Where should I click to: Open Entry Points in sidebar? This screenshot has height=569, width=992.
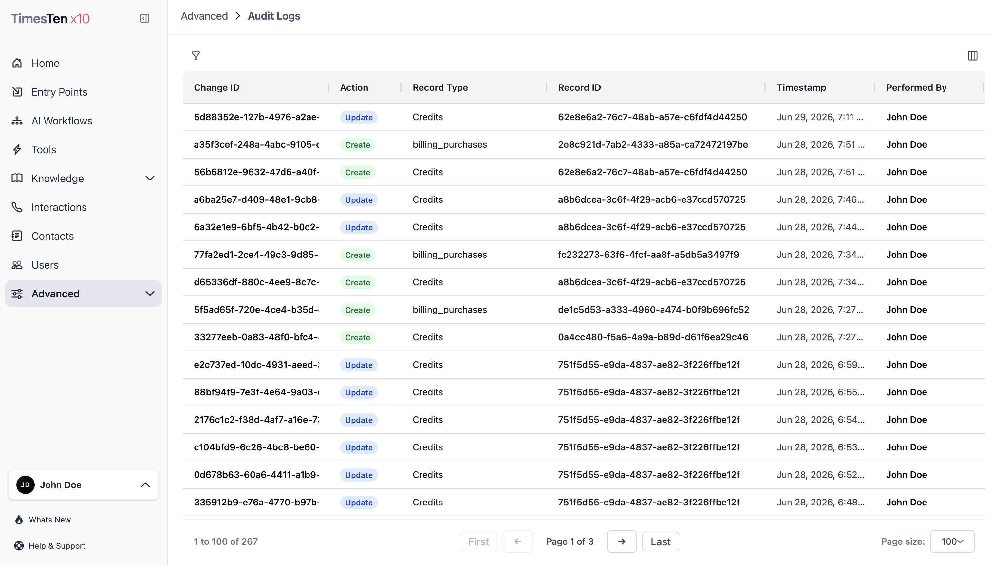pyautogui.click(x=83, y=92)
